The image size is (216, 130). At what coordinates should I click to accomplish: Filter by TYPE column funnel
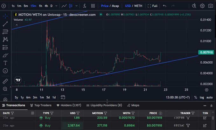pos(52,113)
